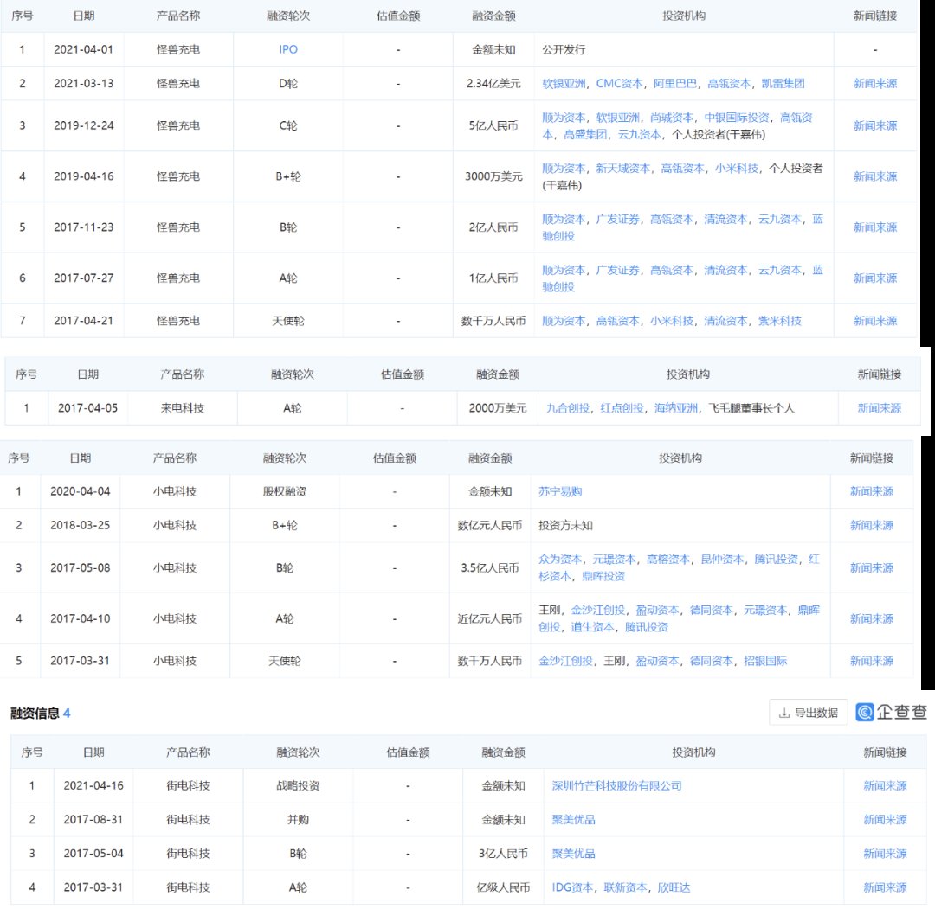Open 凯雷集团 investor link
Viewport: 935px width, 909px height.
783,83
